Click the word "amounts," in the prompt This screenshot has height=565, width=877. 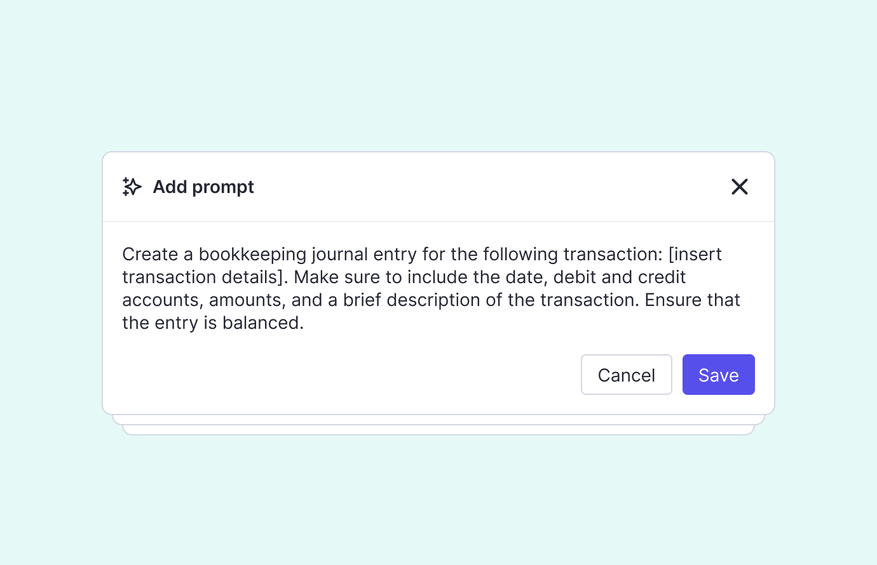(247, 300)
